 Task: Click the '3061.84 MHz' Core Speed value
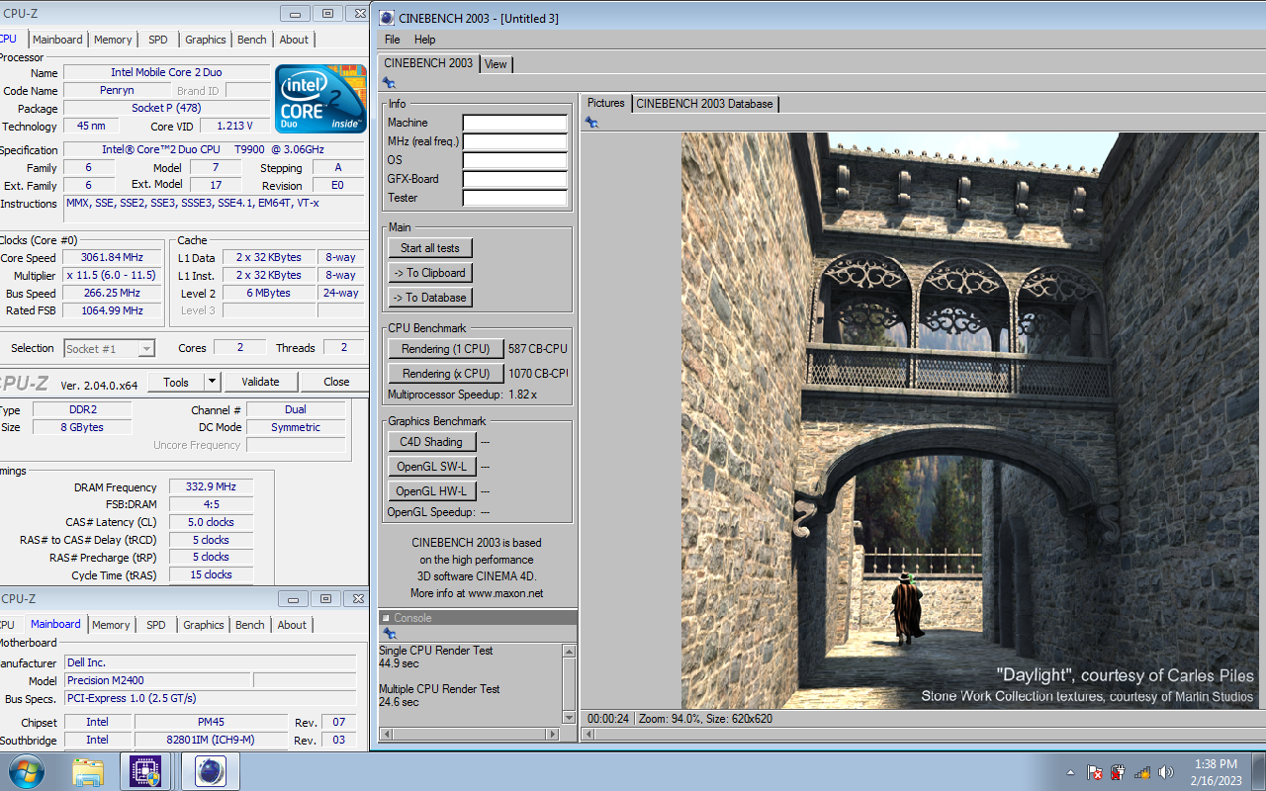(112, 257)
